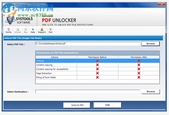
Task: Click the Buy toolbar icon
Action: pos(26,31)
